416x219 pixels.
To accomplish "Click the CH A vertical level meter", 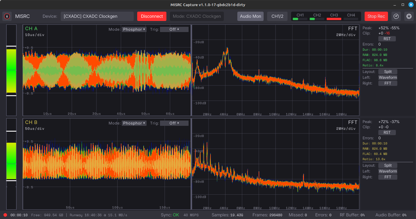I will coord(11,70).
